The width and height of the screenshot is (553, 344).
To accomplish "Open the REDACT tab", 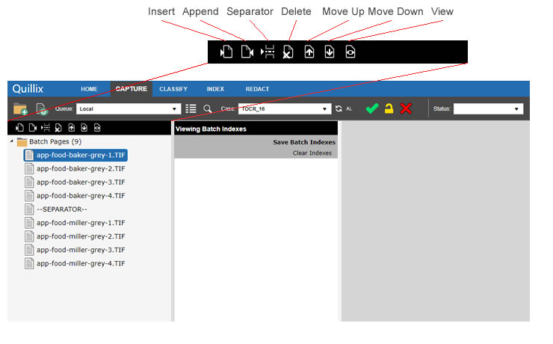I will point(257,89).
